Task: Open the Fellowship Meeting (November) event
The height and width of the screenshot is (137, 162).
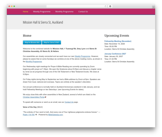Action: [118, 41]
